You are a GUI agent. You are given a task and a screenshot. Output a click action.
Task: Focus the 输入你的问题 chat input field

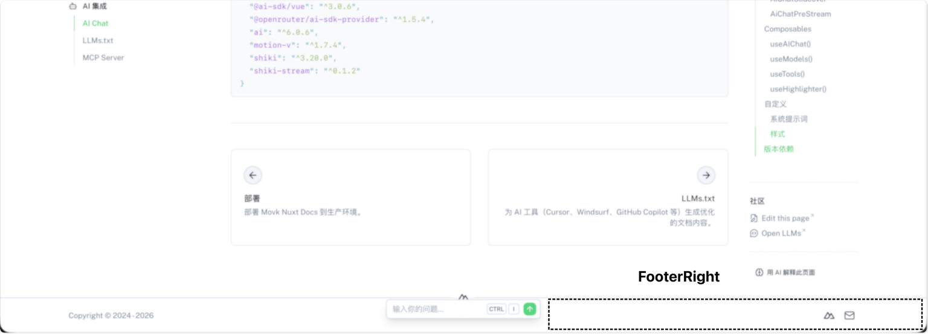[x=435, y=309]
